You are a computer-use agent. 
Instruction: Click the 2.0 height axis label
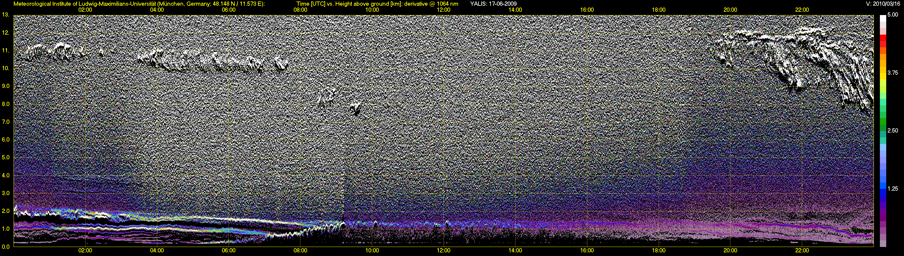[x=5, y=211]
